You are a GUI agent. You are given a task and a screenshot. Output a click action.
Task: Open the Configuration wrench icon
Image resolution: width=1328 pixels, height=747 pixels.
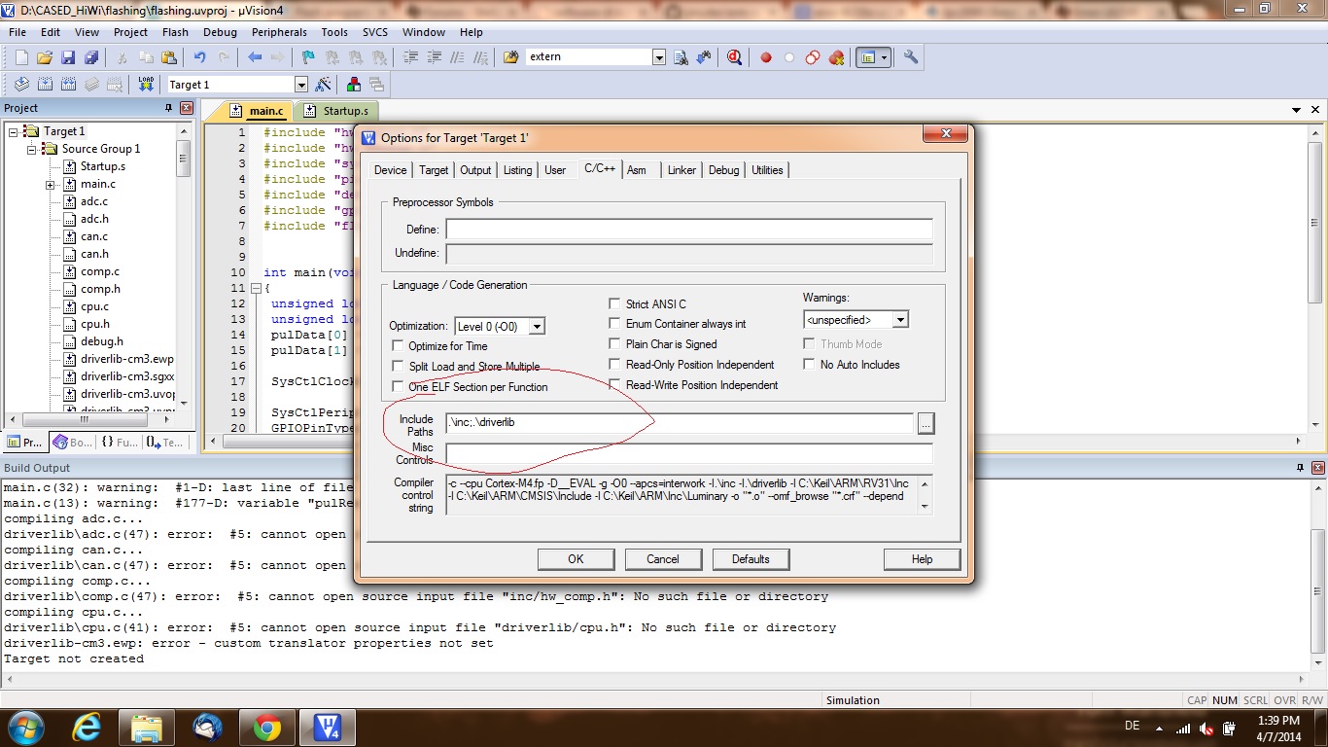[910, 56]
